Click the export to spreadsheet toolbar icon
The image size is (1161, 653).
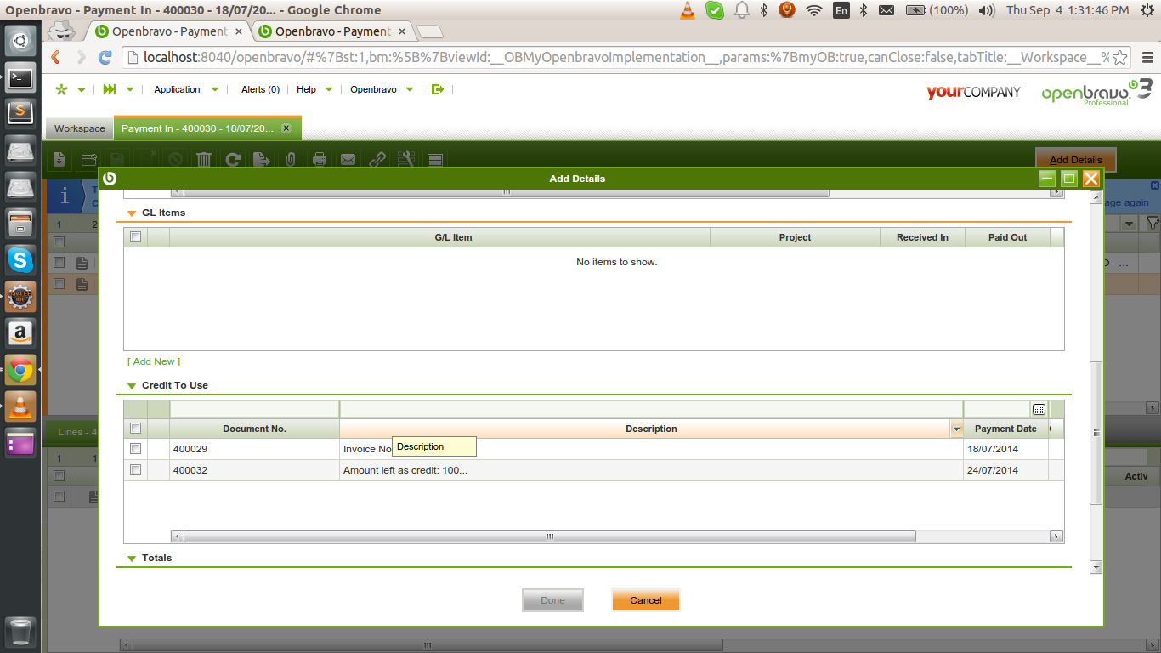(x=262, y=159)
